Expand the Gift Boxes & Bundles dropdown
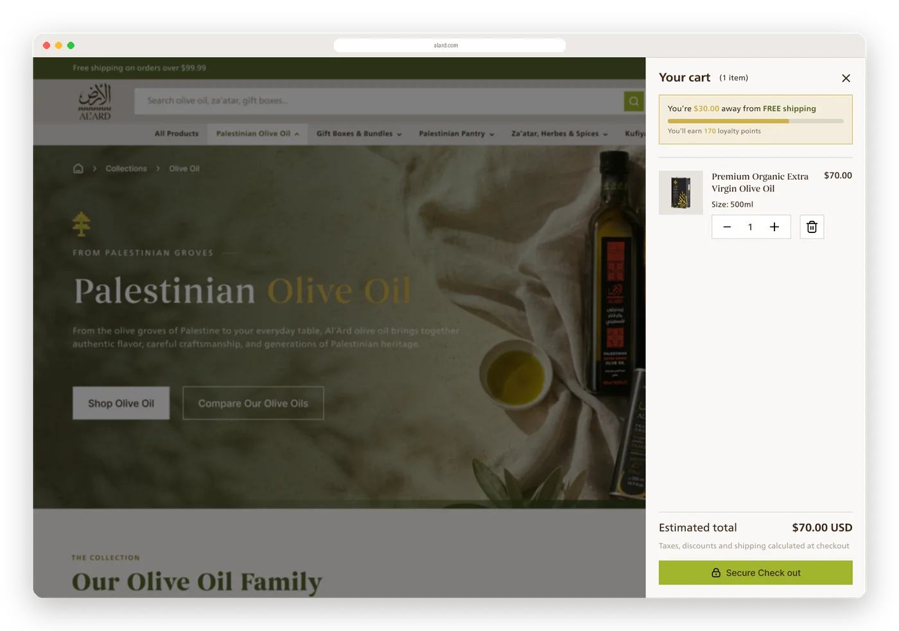Viewport: 899px width, 631px height. 359,134
